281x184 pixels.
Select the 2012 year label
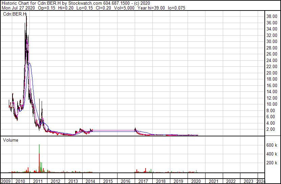pos(56,181)
